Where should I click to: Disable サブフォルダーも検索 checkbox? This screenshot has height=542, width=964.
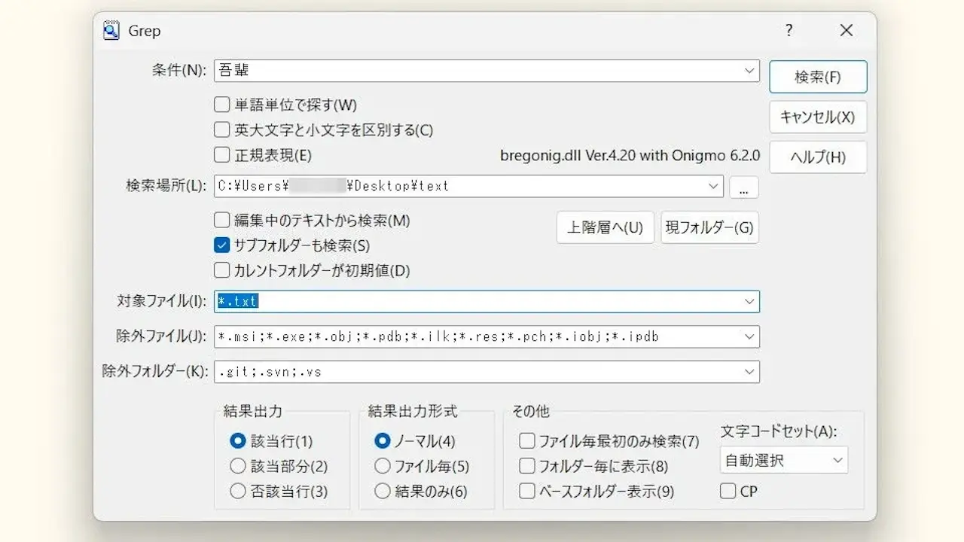point(221,245)
